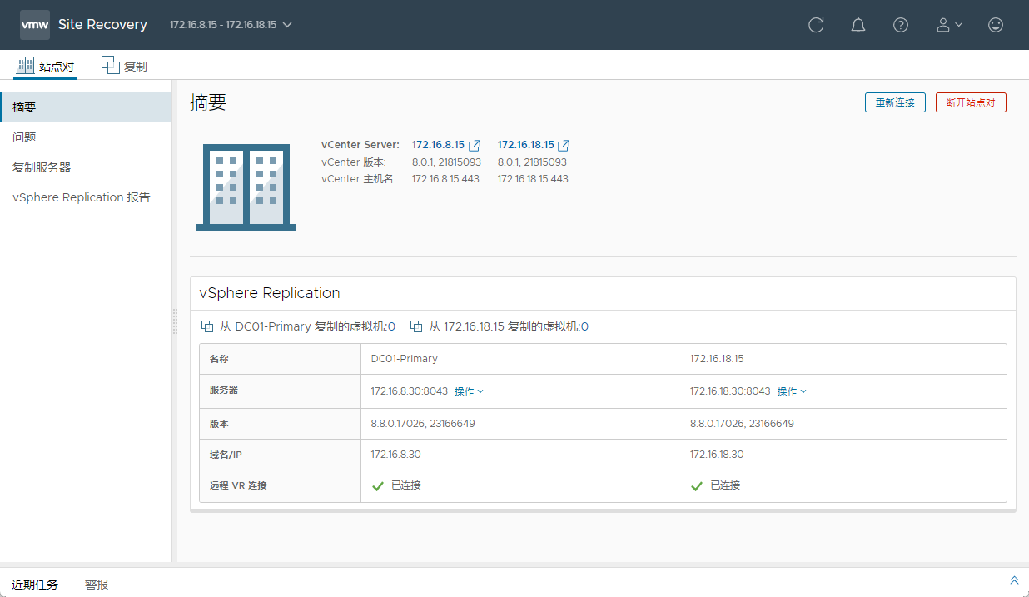Image resolution: width=1029 pixels, height=597 pixels.
Task: Open the 警报 bottom tab
Action: tap(97, 585)
